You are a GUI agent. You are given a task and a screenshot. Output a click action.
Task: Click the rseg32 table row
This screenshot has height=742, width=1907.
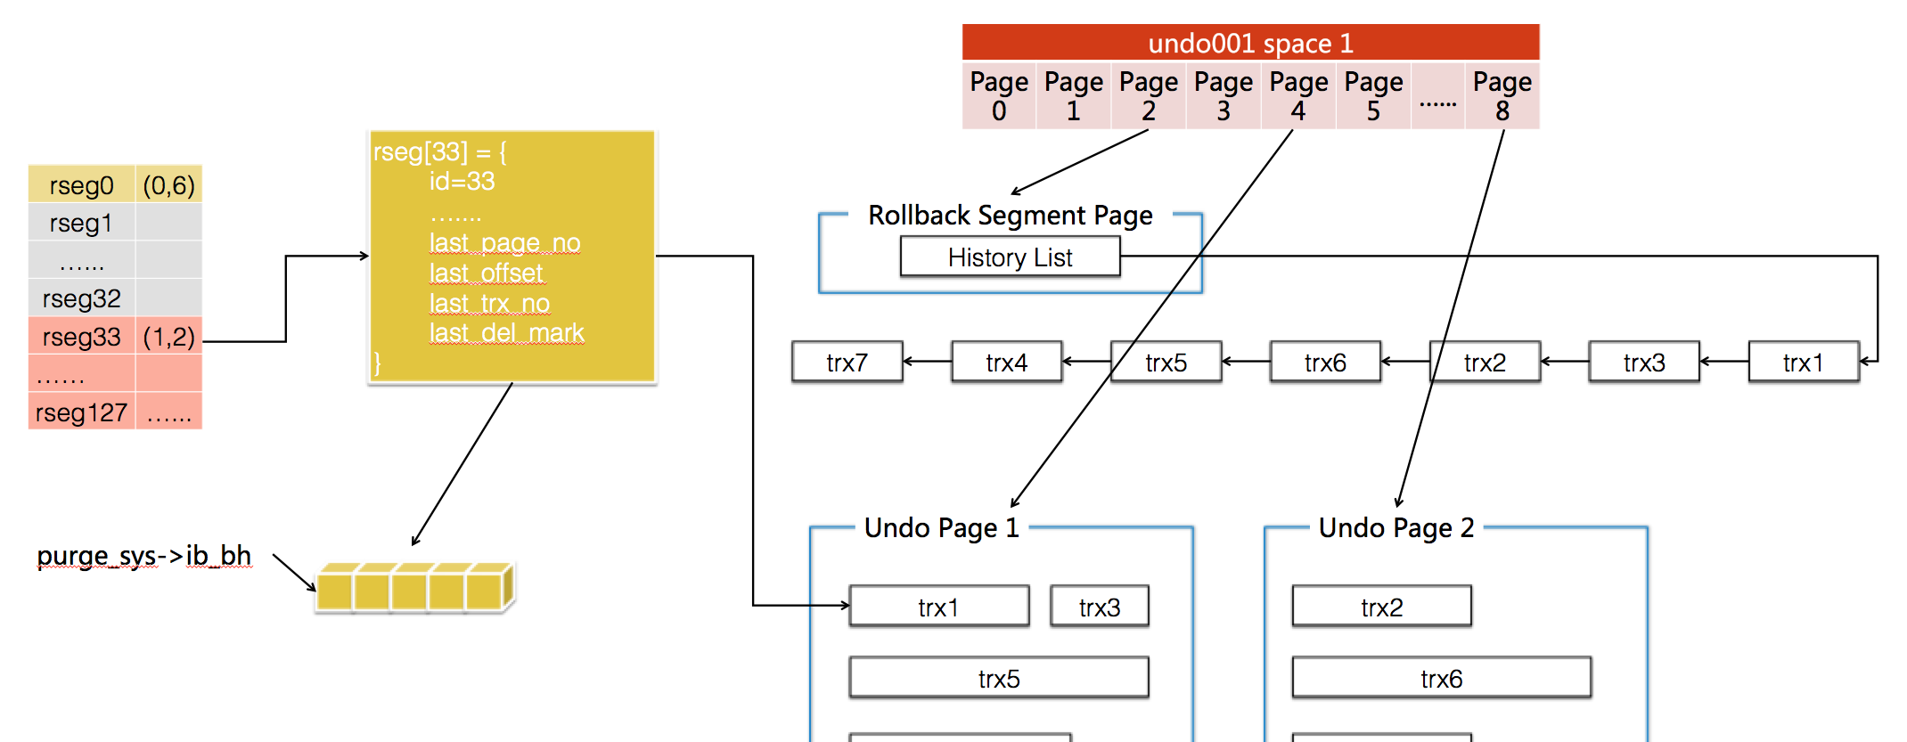[x=115, y=298]
